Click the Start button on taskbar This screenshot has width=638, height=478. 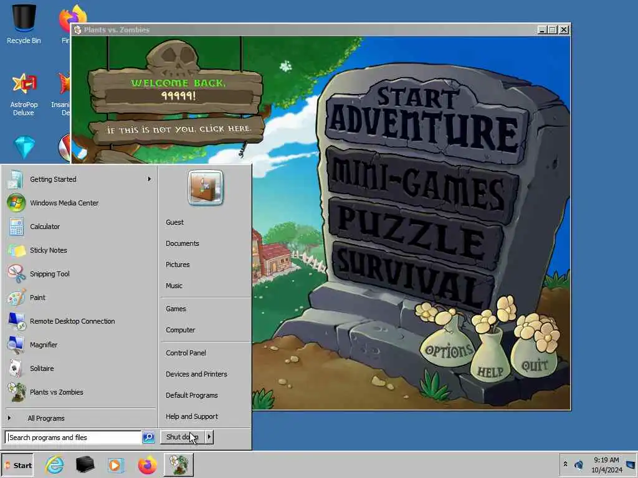click(17, 466)
